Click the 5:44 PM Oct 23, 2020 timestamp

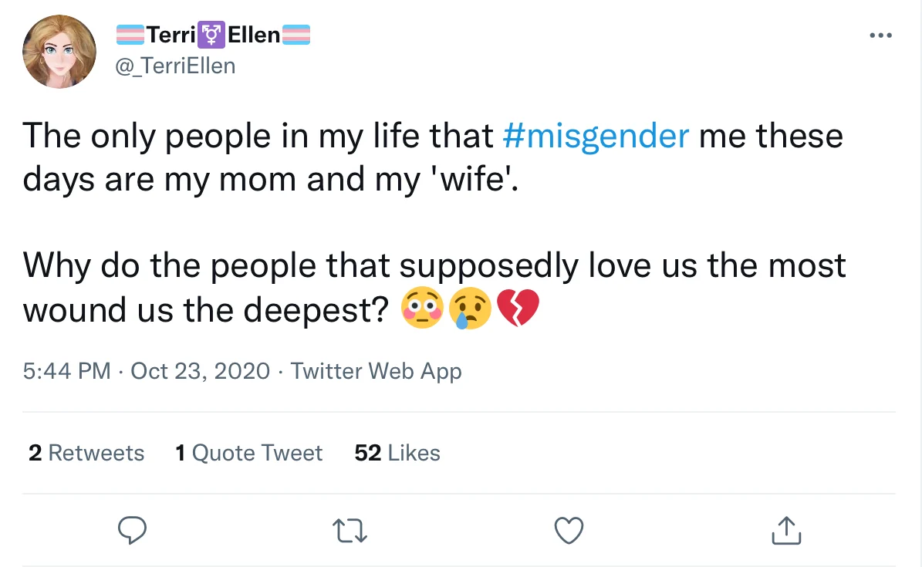tap(147, 371)
